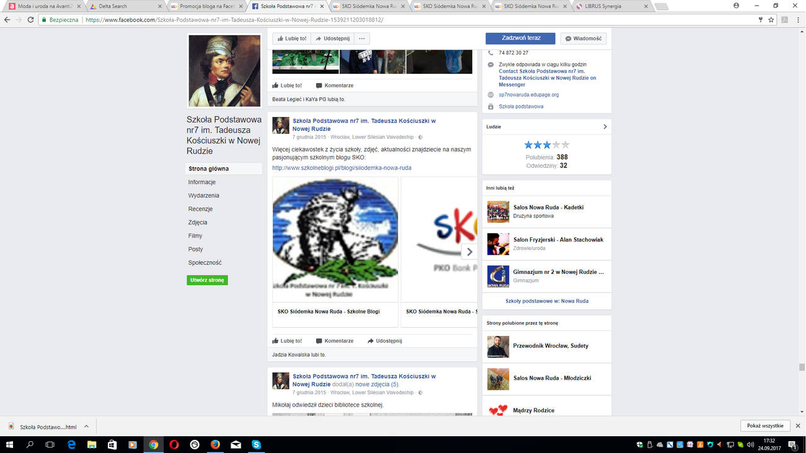Click the three-star page rating
Screen dimensions: 806x453
click(x=546, y=145)
